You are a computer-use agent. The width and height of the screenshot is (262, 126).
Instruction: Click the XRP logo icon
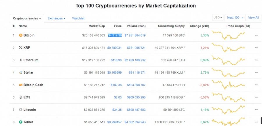21,48
